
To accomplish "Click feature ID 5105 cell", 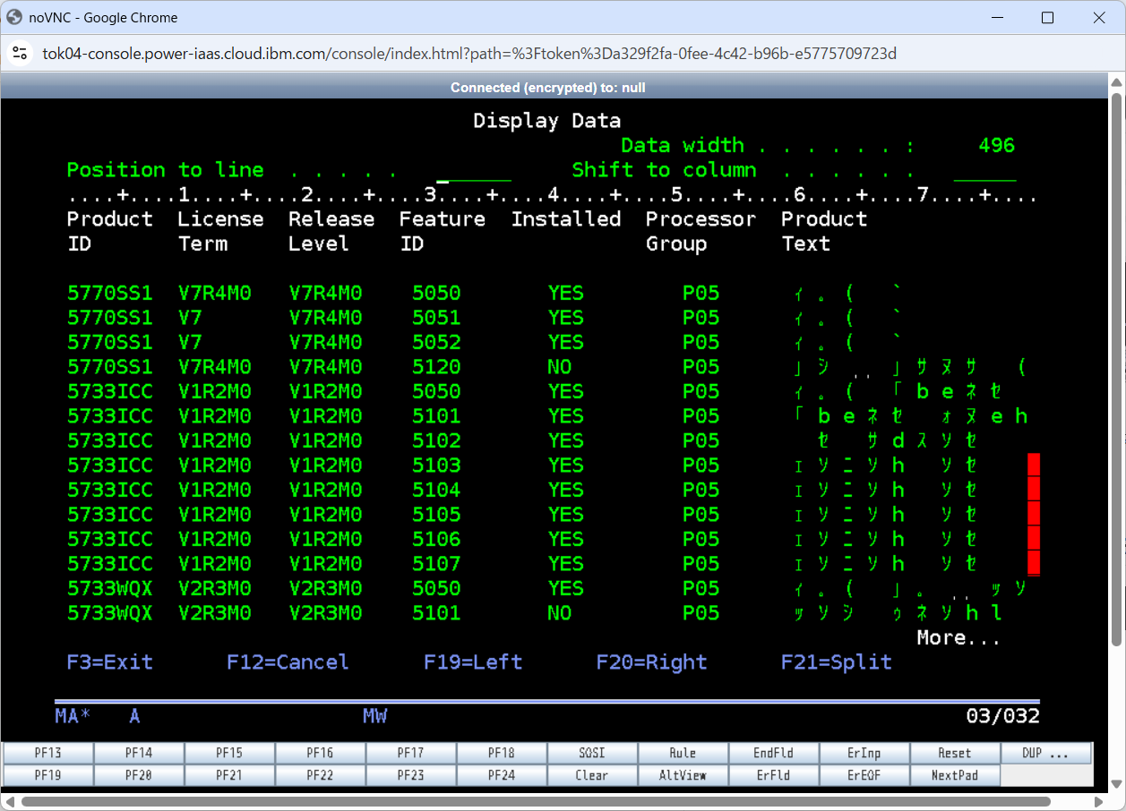I will (436, 515).
